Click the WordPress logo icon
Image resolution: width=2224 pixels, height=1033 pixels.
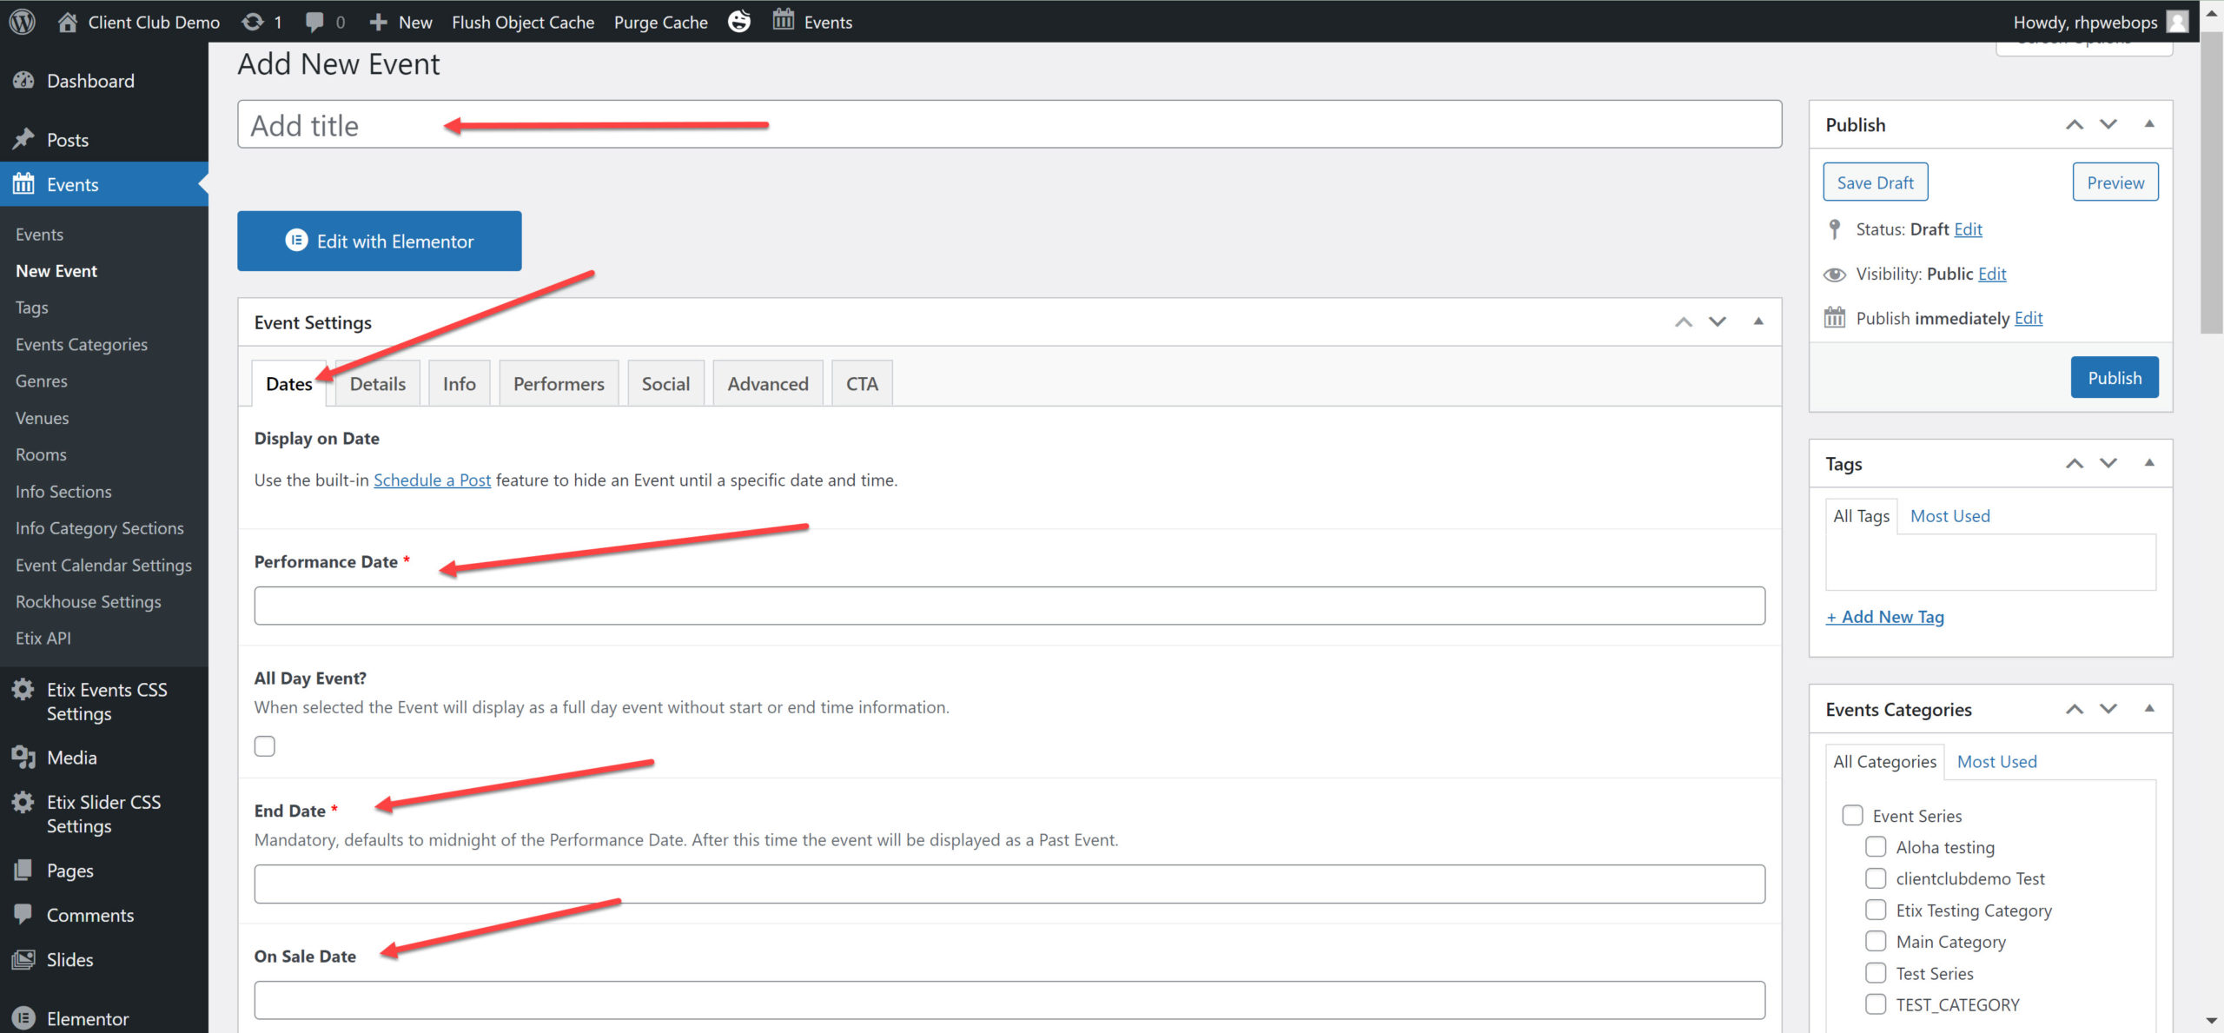pos(23,22)
